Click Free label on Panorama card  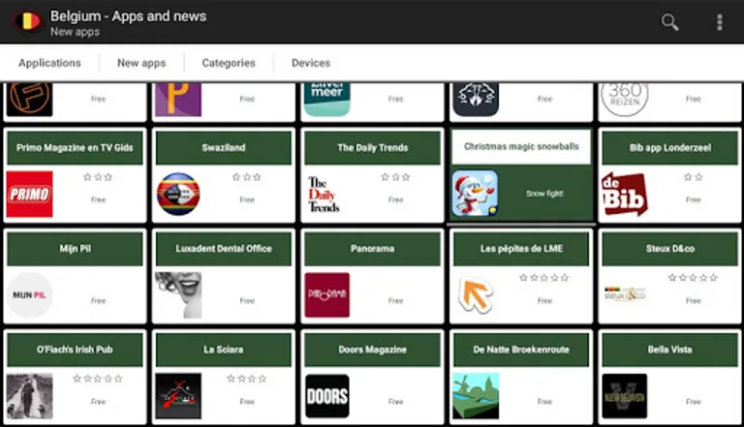[x=395, y=300]
